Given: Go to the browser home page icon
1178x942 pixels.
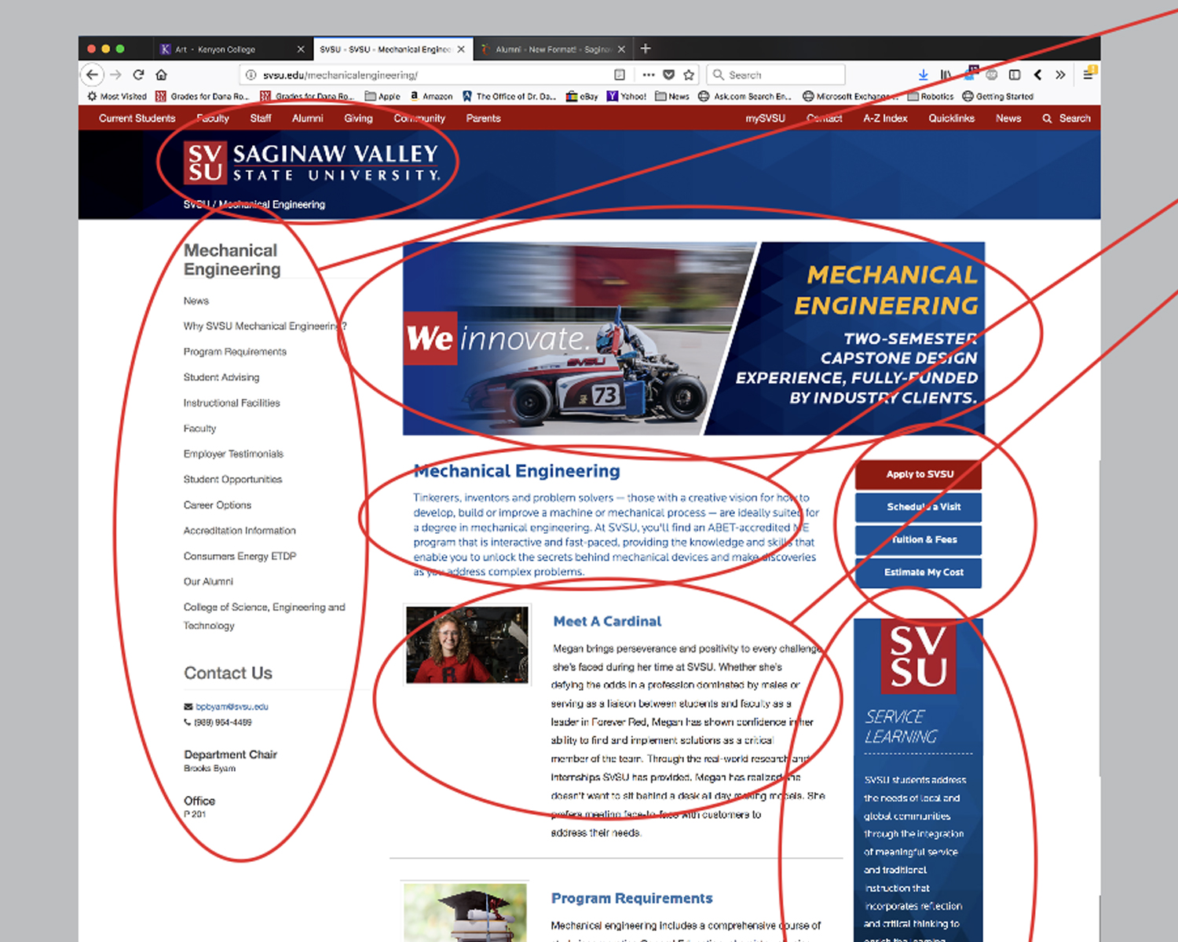Looking at the screenshot, I should (x=161, y=75).
